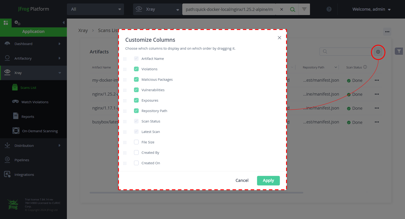Viewport: 405px width, 219px height.
Task: Go to On-Demand Scanning menu item
Action: tap(40, 131)
